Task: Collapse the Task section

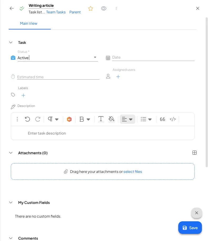Action: [11, 42]
